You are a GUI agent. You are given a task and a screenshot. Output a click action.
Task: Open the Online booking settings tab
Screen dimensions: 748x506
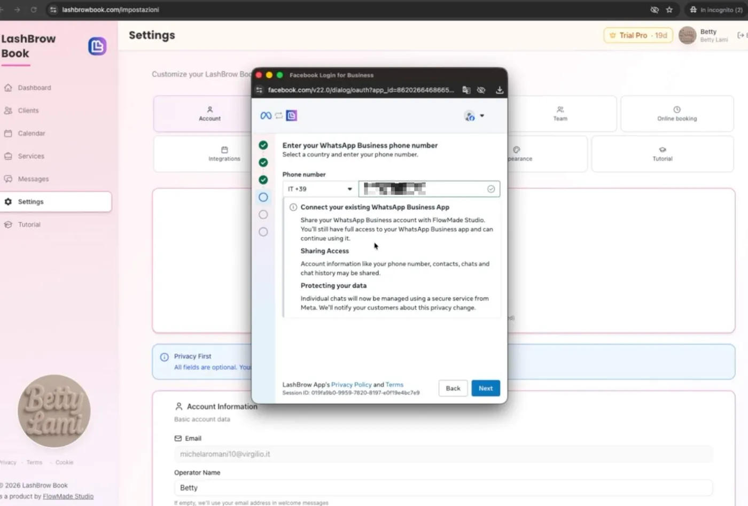click(677, 114)
